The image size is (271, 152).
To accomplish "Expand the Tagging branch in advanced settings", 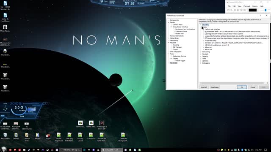I will (201, 56).
